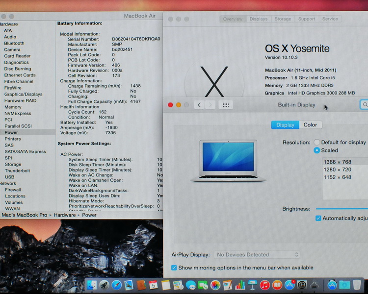The image size is (368, 294).
Task: Select Power in System Information sidebar
Action: pos(27,132)
